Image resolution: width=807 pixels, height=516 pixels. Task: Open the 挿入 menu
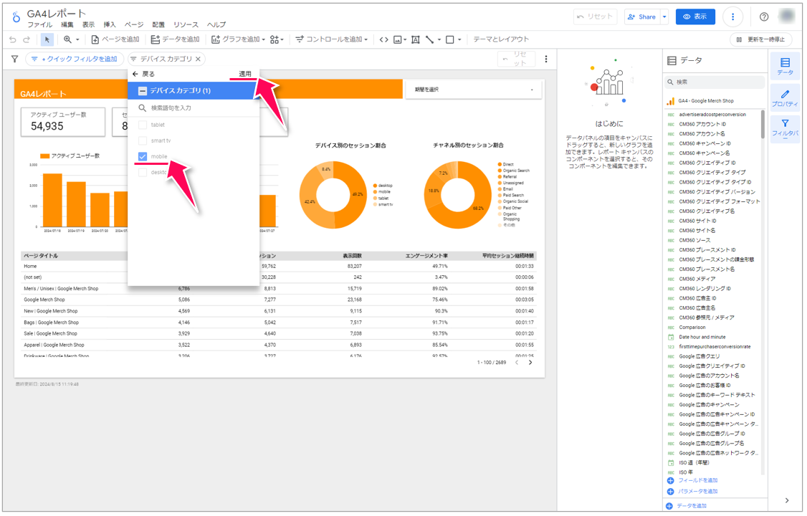(110, 24)
